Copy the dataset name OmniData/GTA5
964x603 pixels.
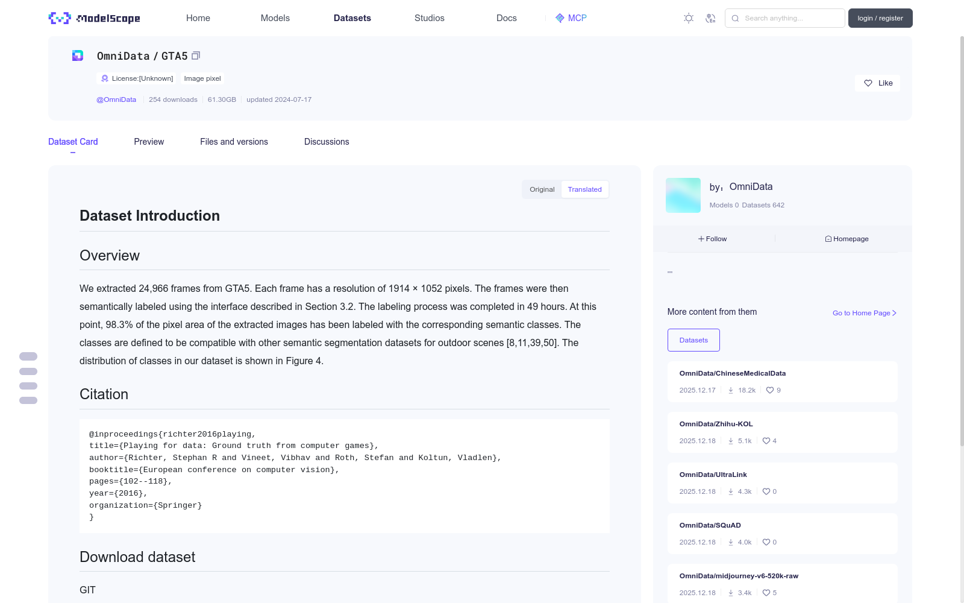pyautogui.click(x=196, y=56)
